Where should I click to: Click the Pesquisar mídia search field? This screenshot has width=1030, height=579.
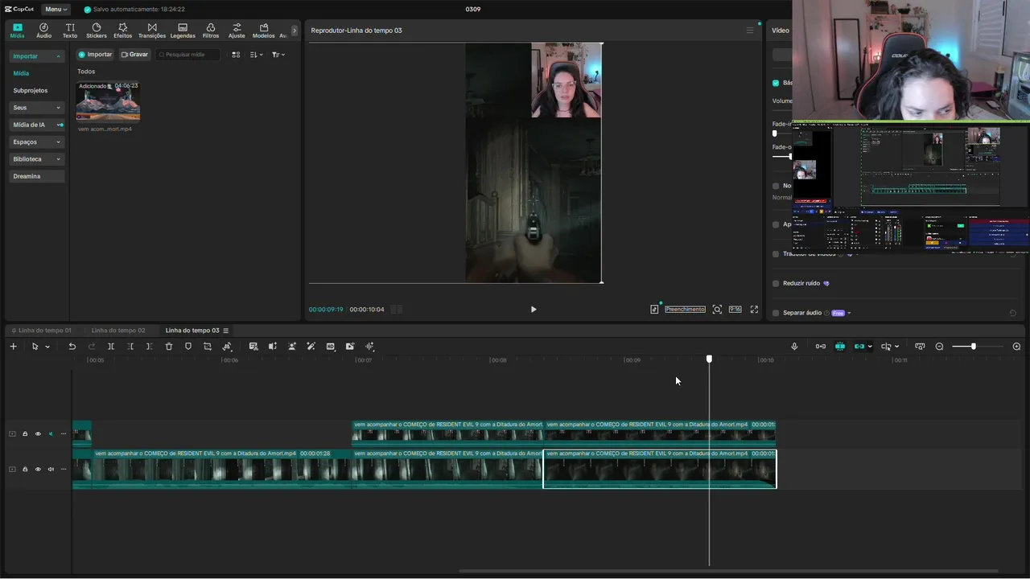tap(188, 55)
